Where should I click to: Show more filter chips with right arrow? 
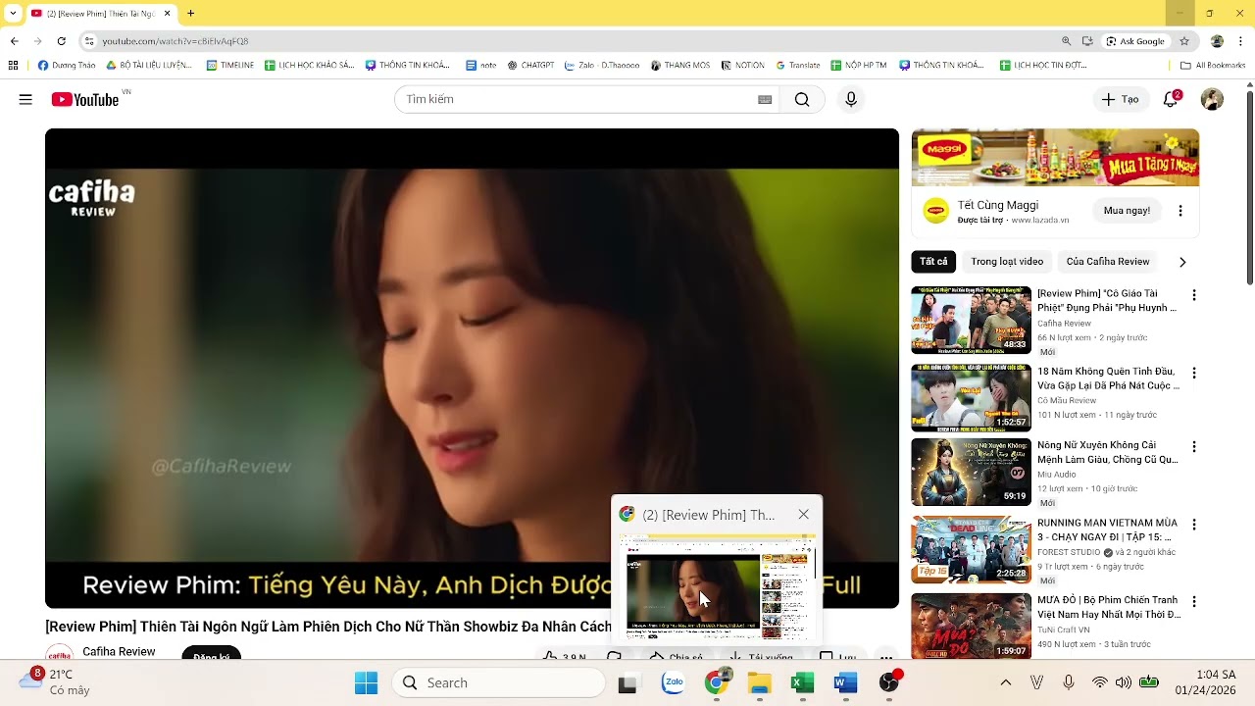coord(1182,262)
